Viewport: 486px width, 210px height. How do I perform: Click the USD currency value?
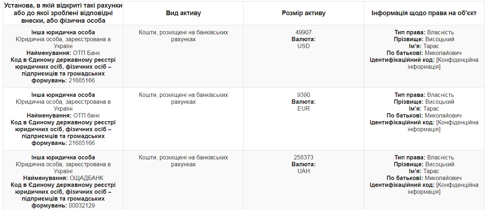[303, 46]
